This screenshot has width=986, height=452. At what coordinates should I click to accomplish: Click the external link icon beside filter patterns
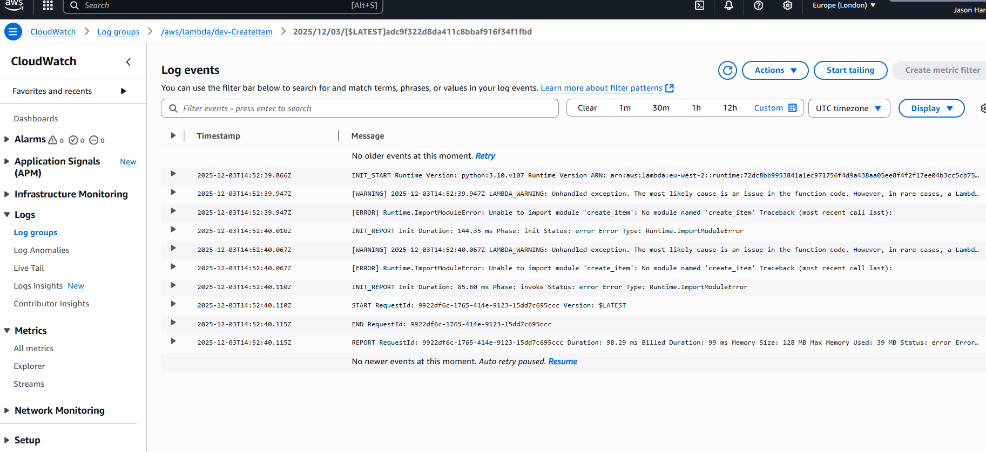[x=670, y=88]
